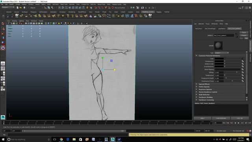Pick the Rotate tool in toolbox
Screen dimensions: 252x142
(3, 43)
